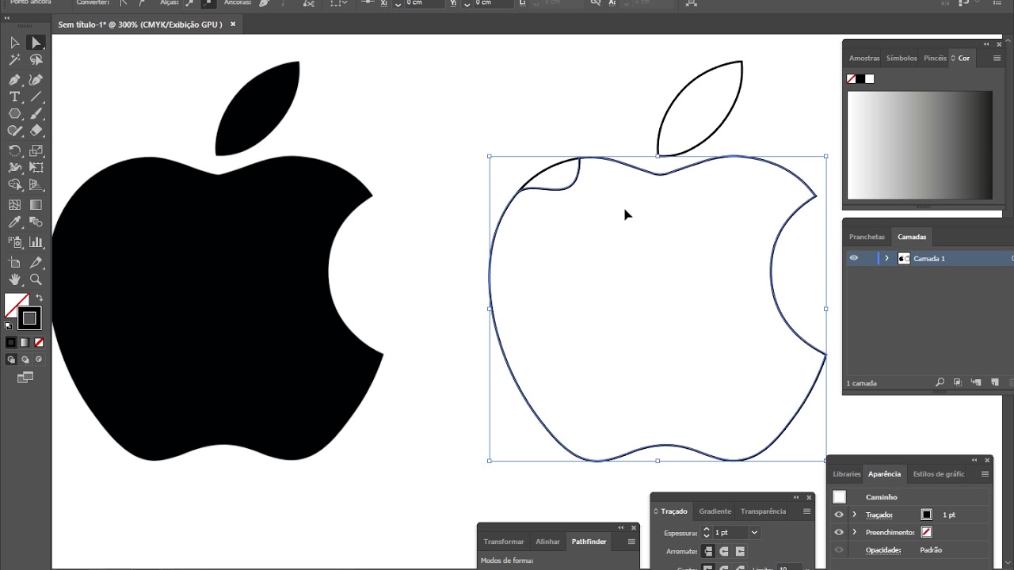Screen dimensions: 1014x570
Task: Select the Paintbrush tool
Action: pyautogui.click(x=36, y=114)
